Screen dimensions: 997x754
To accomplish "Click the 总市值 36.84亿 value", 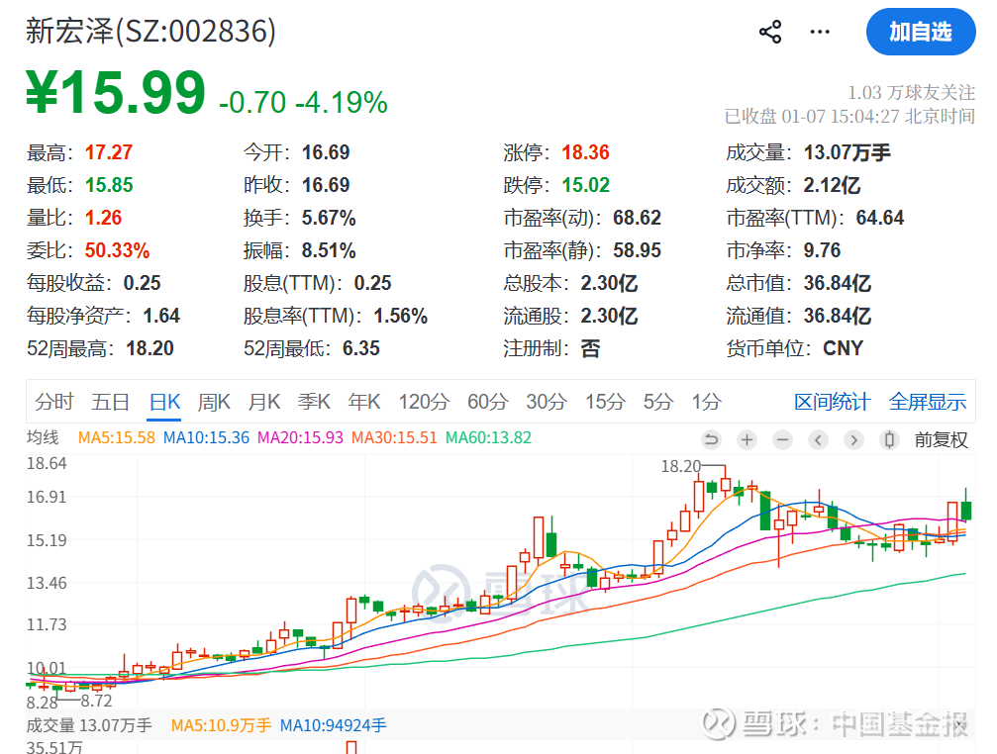I will point(838,283).
